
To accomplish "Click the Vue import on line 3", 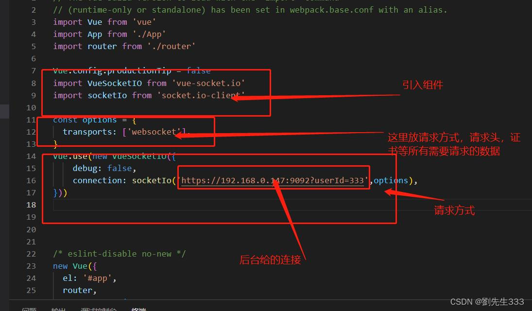I will point(95,21).
